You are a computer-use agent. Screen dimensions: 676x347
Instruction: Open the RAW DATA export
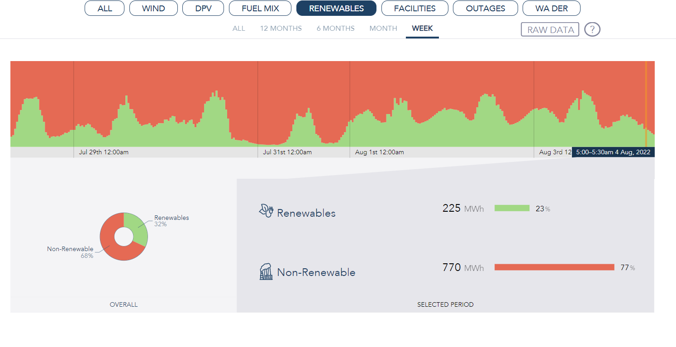tap(550, 29)
